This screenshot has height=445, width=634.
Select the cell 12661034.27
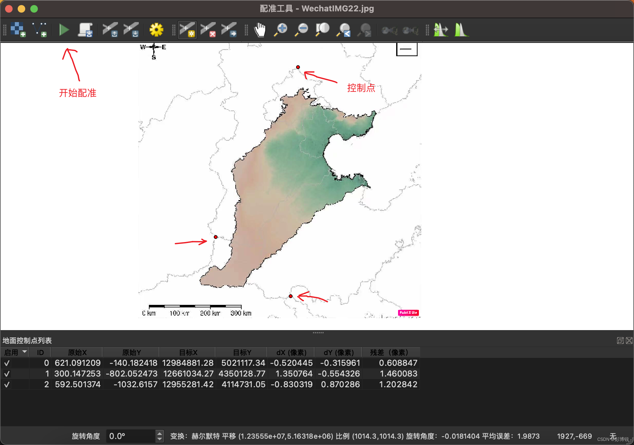coord(188,374)
